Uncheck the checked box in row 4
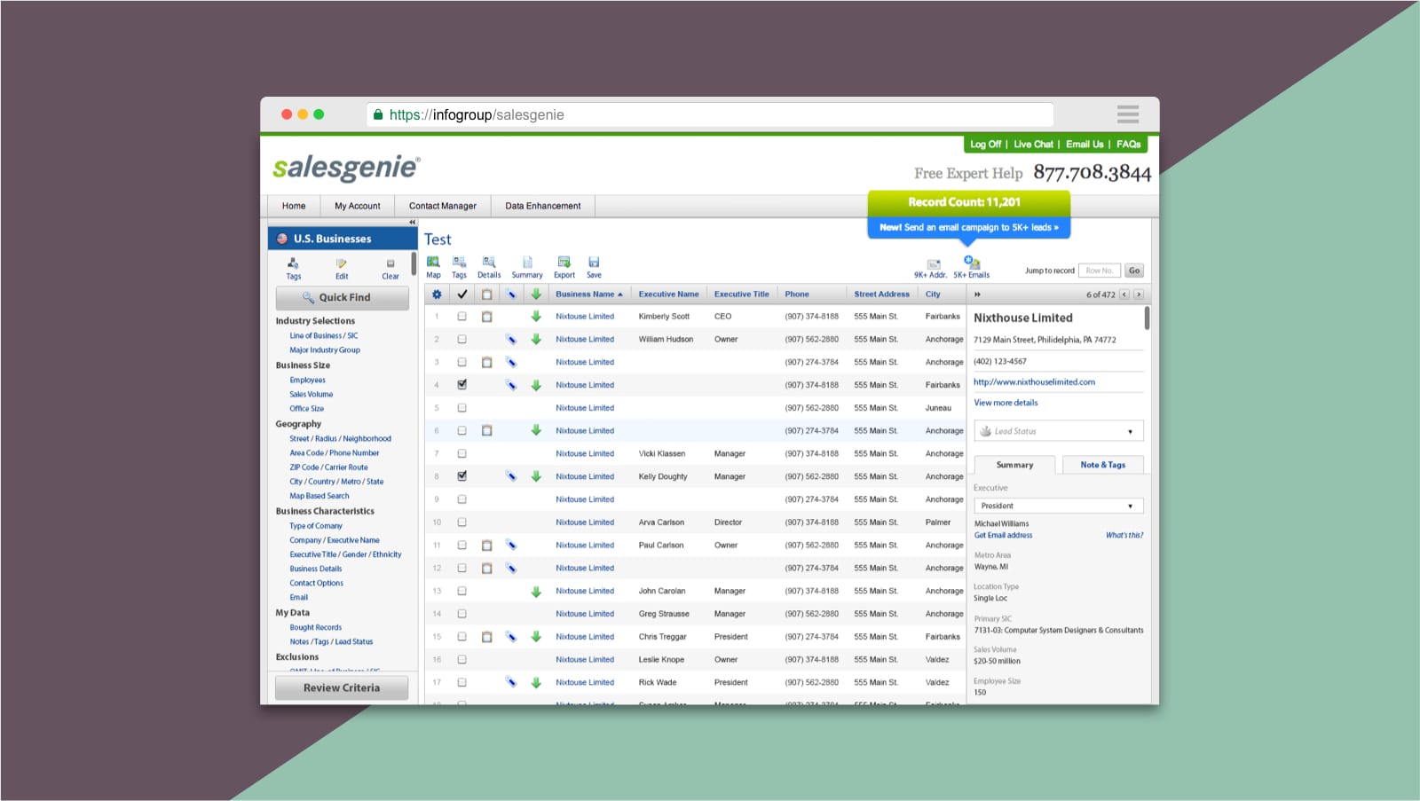1420x801 pixels. click(x=461, y=385)
